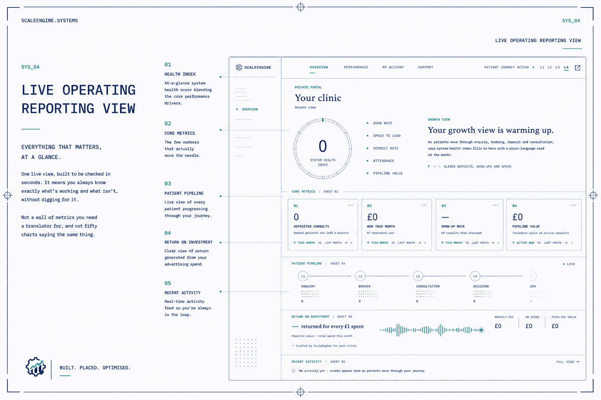Click Last Month on Won This Month card

tap(407, 243)
